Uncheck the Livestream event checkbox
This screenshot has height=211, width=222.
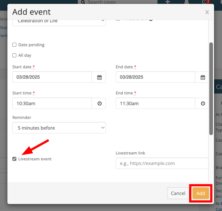coord(14,159)
